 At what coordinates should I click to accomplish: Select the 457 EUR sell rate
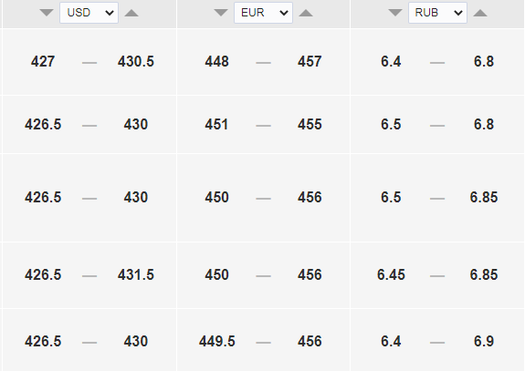click(310, 61)
